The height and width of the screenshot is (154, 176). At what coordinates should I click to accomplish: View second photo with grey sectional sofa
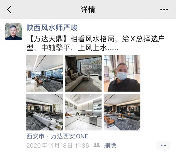(x=83, y=73)
